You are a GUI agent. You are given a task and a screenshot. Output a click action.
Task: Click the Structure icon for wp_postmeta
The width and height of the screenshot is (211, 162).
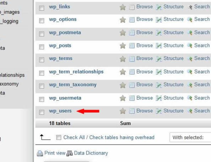coord(159,33)
